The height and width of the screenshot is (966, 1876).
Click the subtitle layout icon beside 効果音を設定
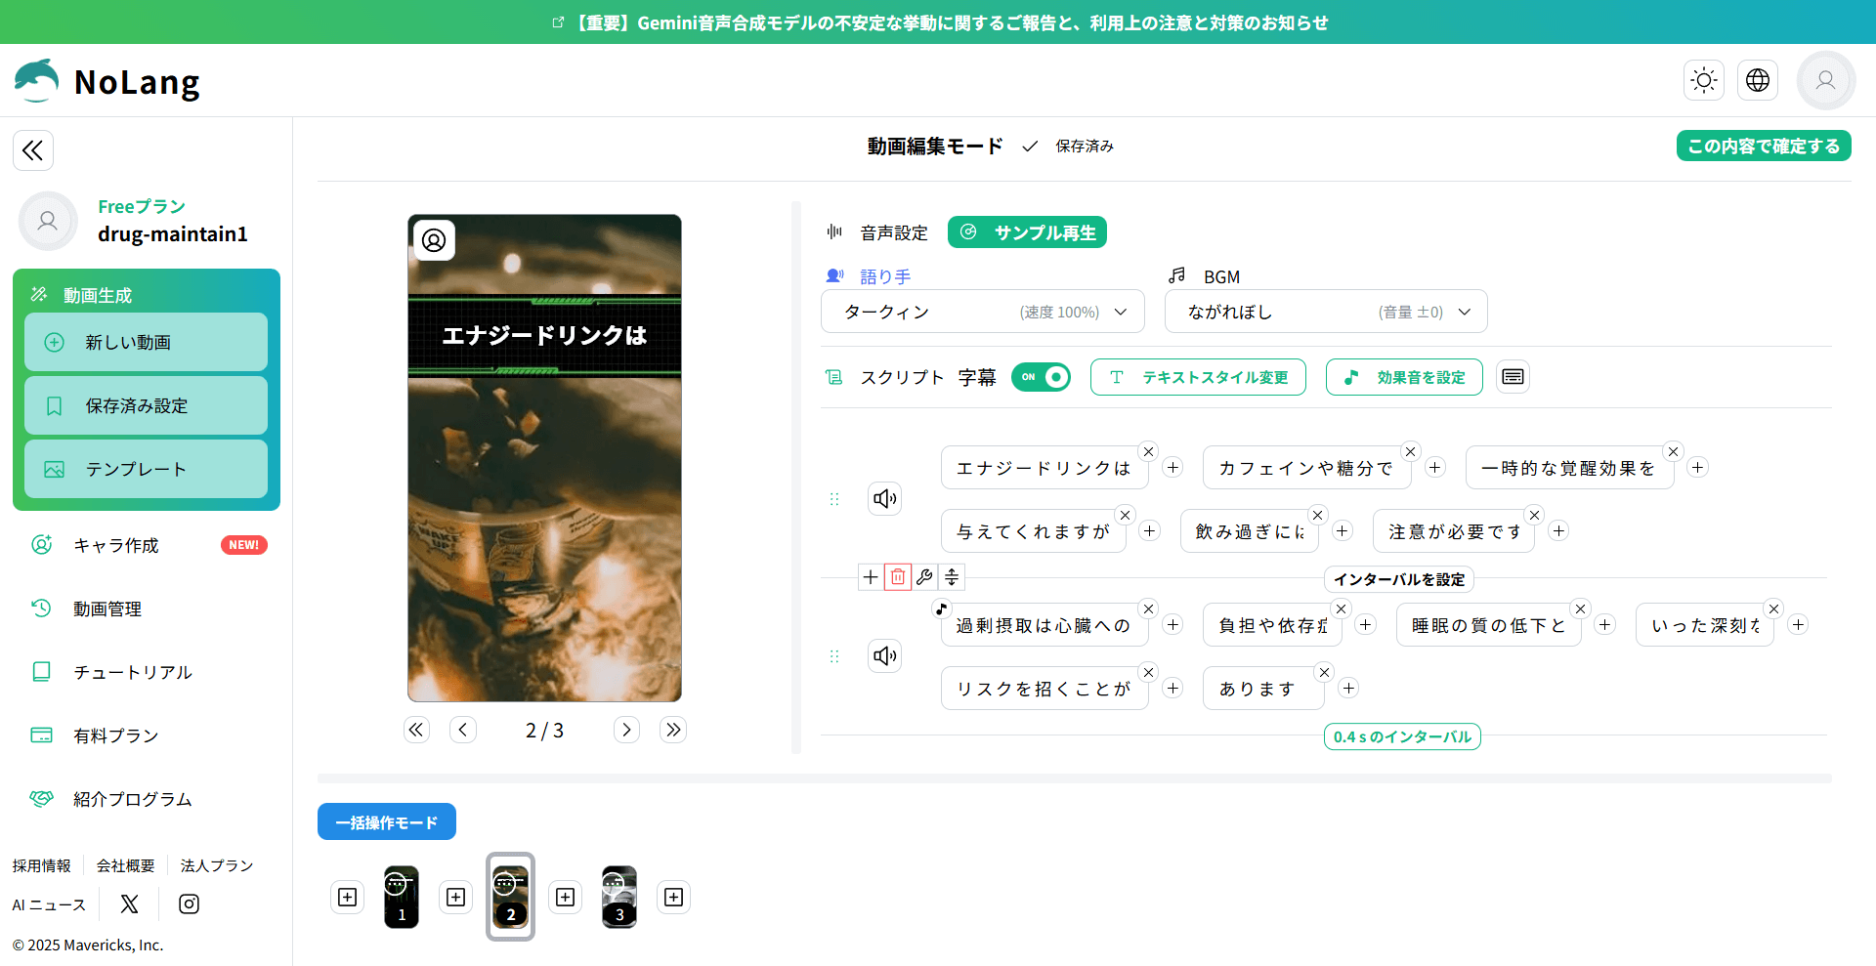pos(1513,377)
